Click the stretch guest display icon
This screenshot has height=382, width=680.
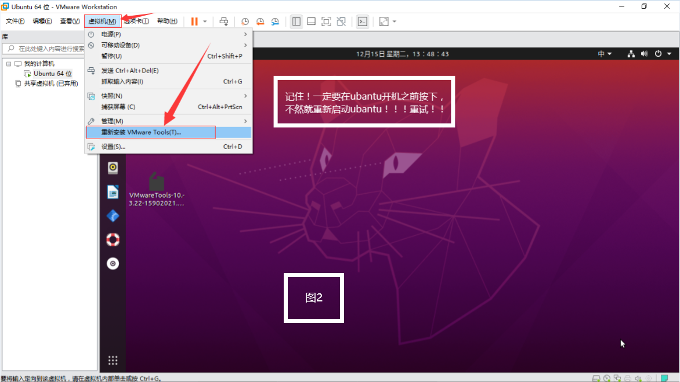[384, 21]
